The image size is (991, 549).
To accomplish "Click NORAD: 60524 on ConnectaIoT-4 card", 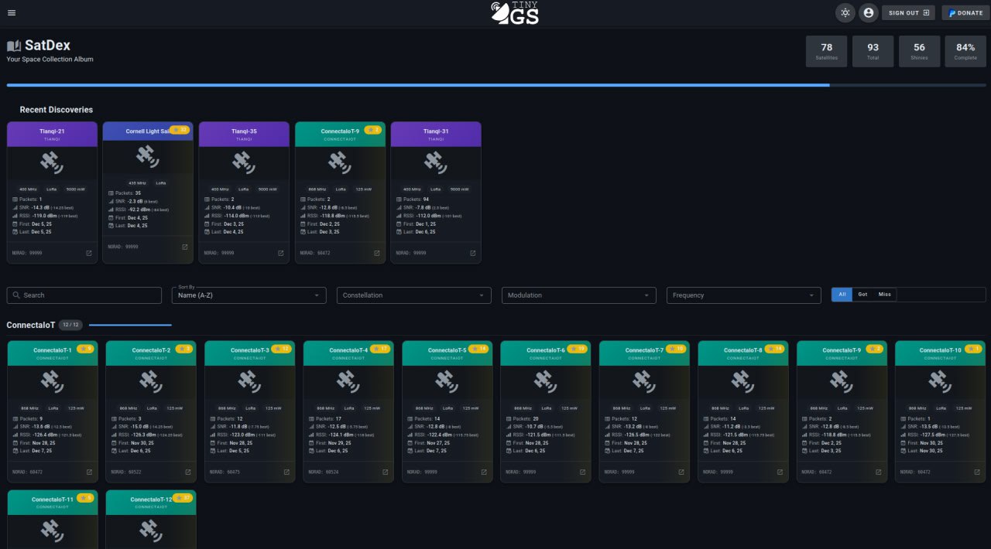I will click(x=324, y=472).
